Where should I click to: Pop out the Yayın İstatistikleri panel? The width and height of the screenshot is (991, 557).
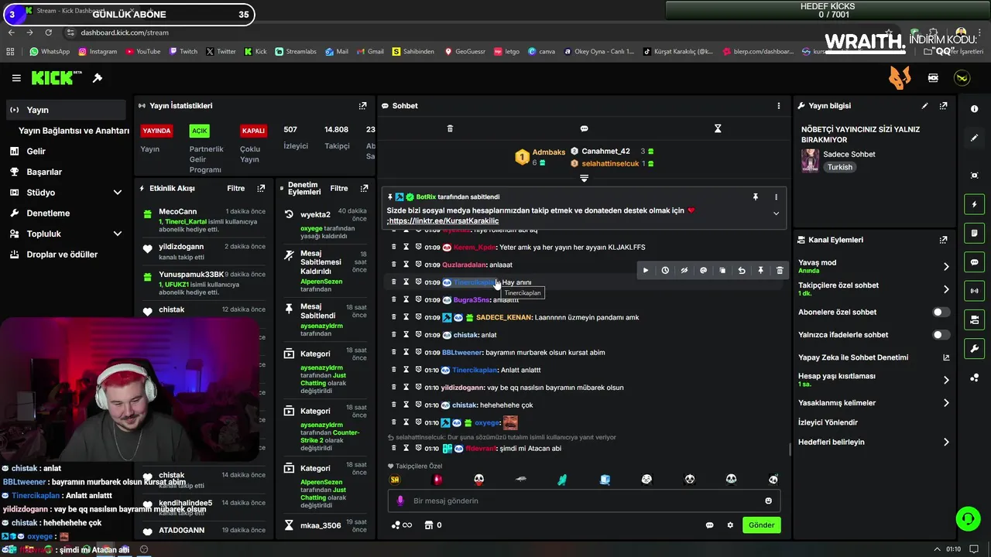click(x=362, y=106)
